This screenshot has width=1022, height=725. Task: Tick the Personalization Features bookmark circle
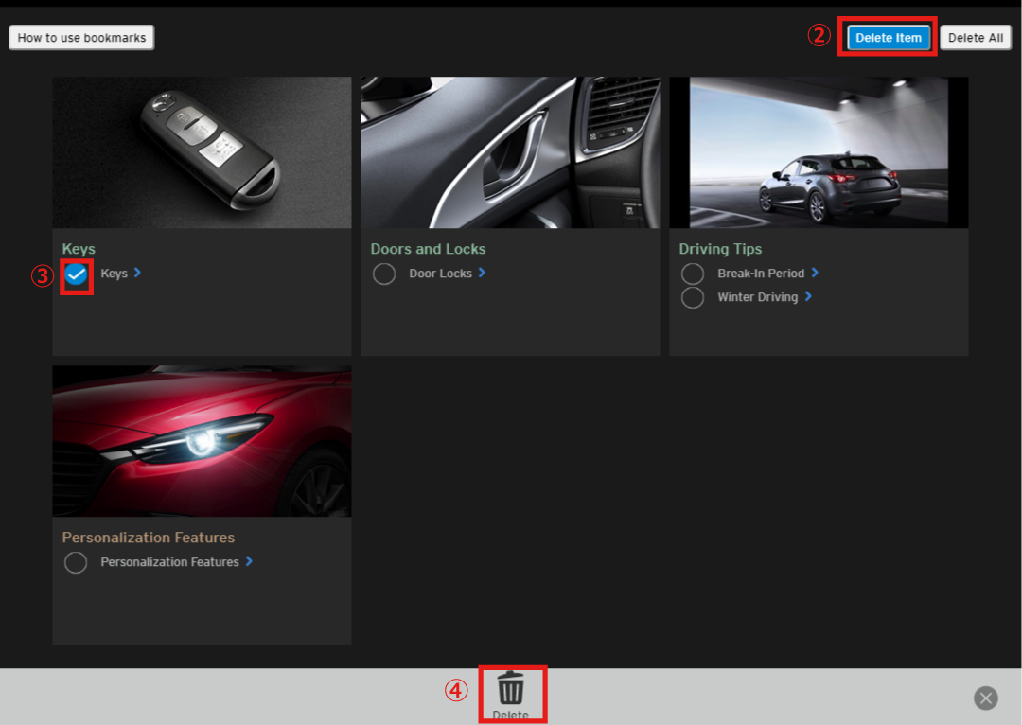click(76, 563)
